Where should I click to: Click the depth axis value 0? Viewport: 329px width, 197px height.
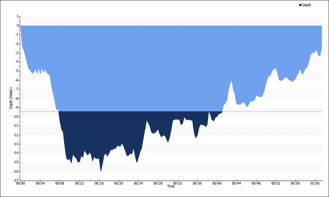click(x=18, y=26)
